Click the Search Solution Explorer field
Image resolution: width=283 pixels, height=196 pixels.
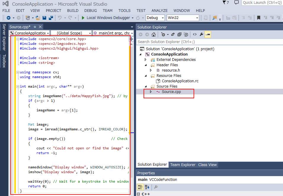(210, 42)
